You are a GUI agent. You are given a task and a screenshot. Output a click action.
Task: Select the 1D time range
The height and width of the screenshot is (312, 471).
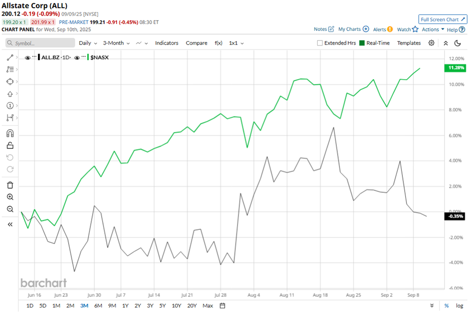(x=30, y=305)
